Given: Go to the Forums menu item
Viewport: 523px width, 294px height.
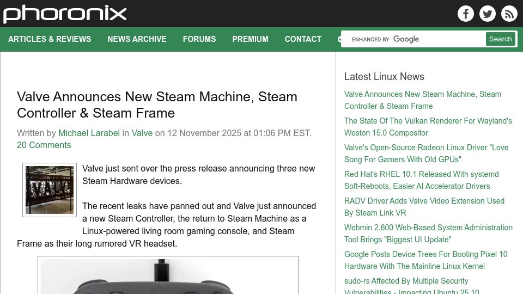Looking at the screenshot, I should (199, 39).
